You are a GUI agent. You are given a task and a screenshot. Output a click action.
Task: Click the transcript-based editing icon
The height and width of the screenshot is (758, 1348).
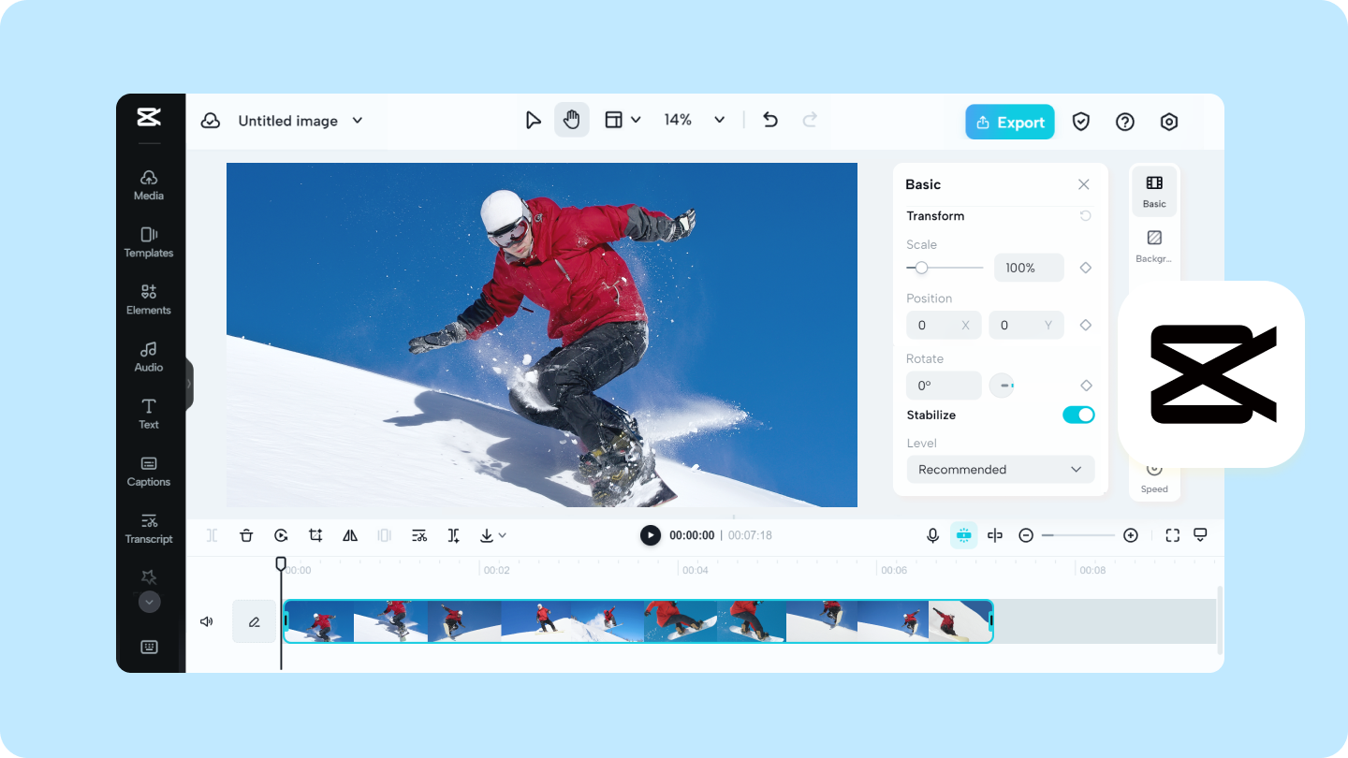(x=419, y=535)
